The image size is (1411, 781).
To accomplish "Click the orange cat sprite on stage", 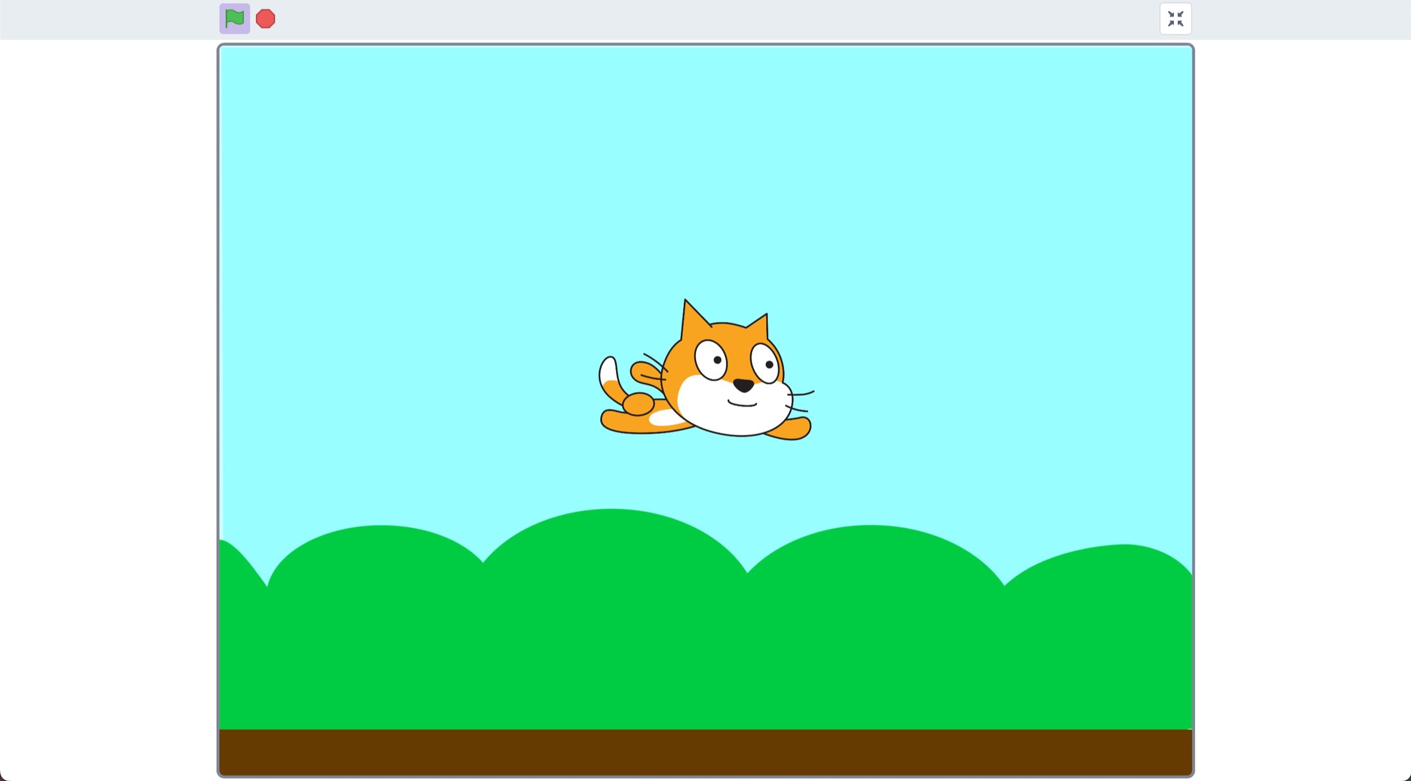I will pyautogui.click(x=706, y=370).
